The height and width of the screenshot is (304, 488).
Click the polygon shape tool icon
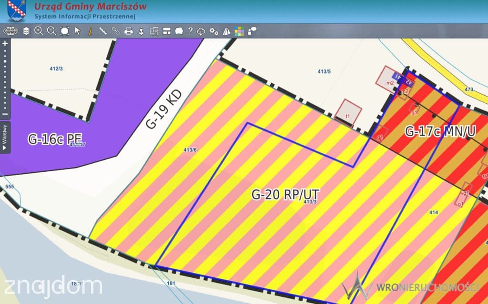point(179,31)
